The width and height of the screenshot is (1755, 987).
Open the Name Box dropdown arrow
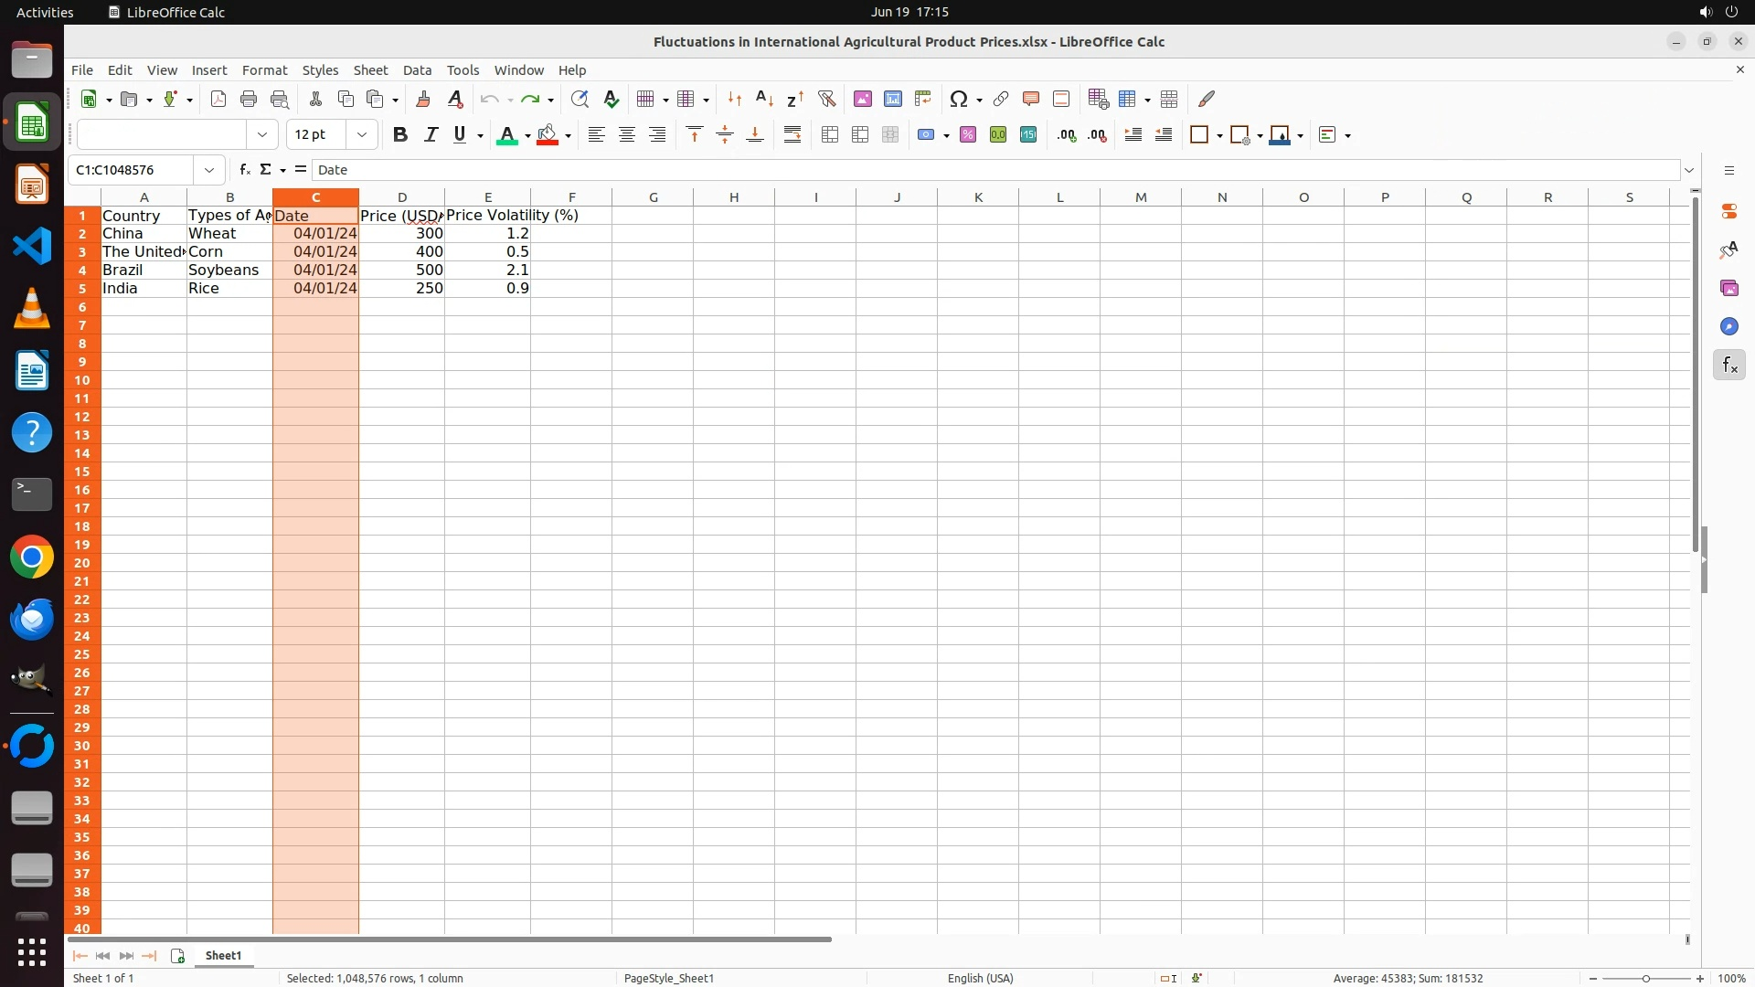tap(209, 170)
